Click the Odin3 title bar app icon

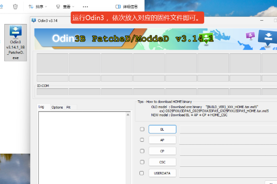[34, 21]
